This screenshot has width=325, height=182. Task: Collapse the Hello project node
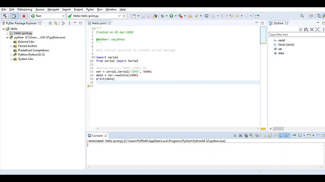[4, 29]
